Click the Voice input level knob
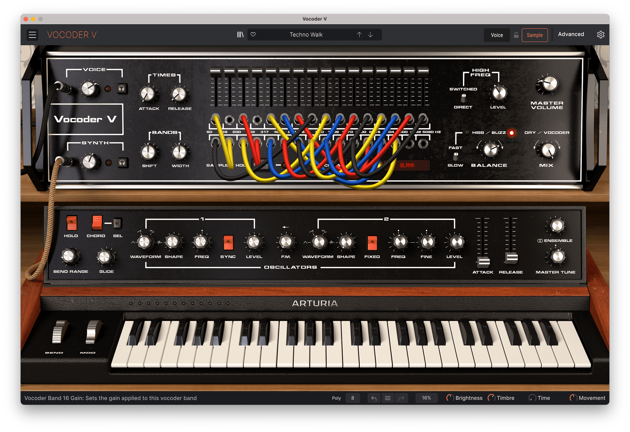Screen dimensions: 630x432 [x=89, y=88]
